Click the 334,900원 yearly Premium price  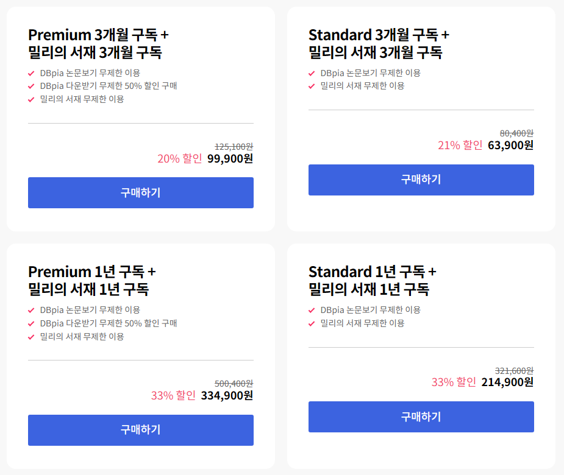click(227, 396)
